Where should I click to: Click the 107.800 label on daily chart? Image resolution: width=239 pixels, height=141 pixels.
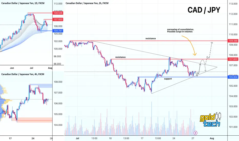(x=58, y=19)
